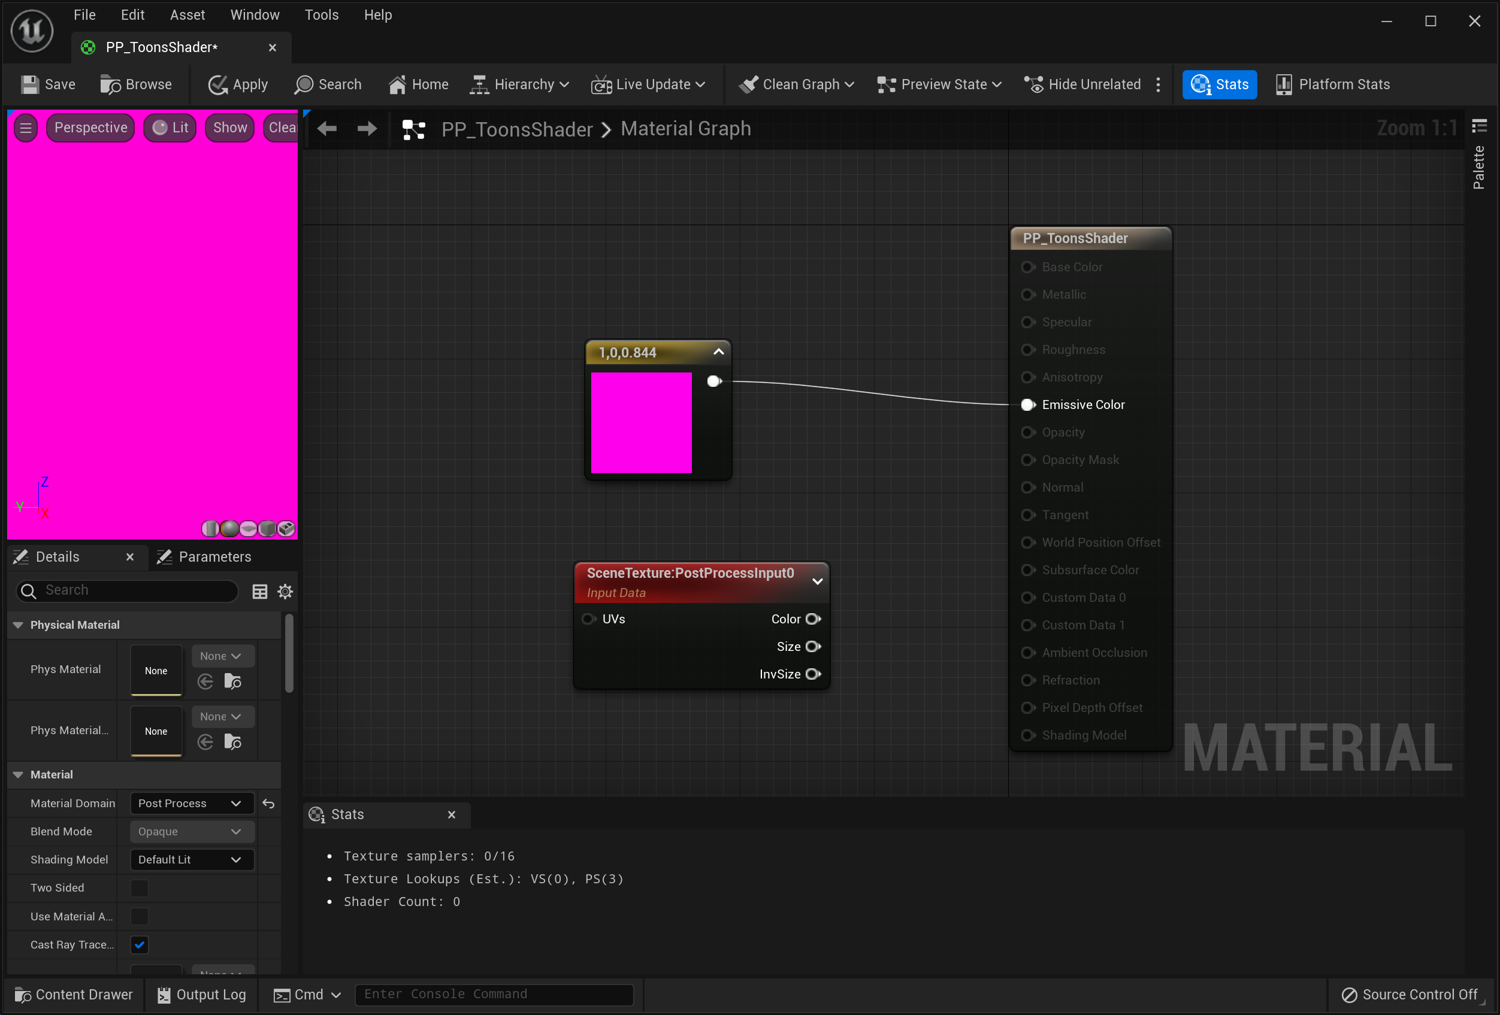Click the Output Log button

(x=202, y=995)
